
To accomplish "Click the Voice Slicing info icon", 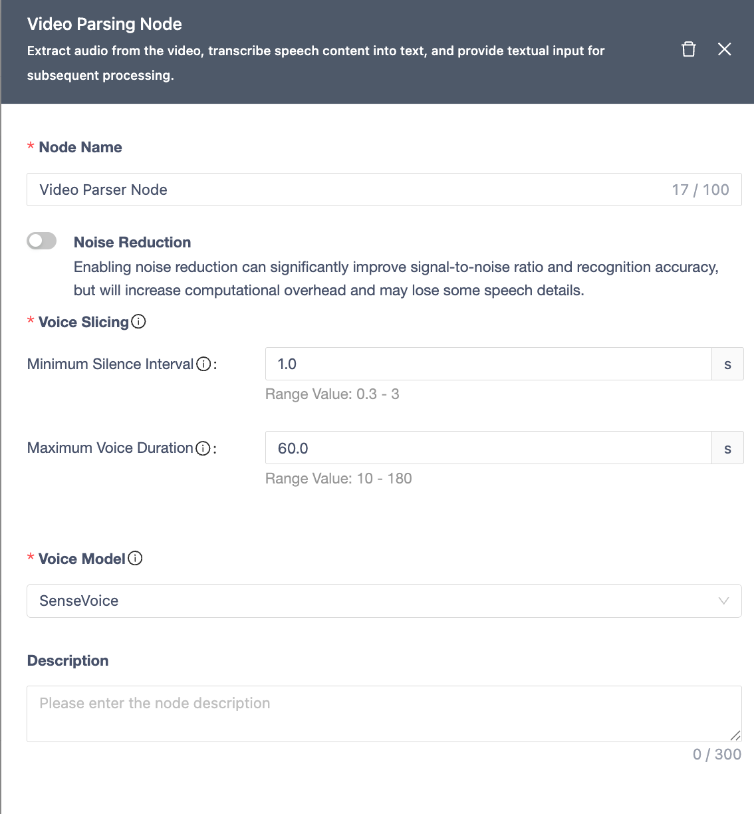I will click(138, 322).
